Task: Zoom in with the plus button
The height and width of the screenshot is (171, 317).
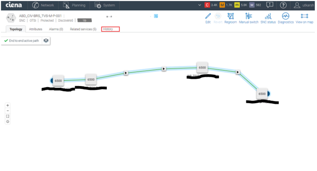Action: (8, 105)
